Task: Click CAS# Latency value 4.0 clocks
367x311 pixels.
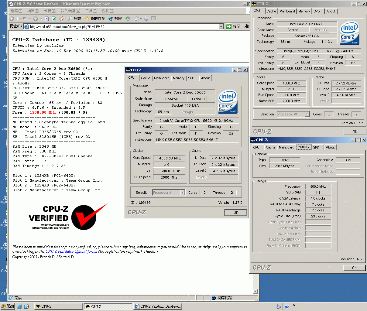Action: (x=318, y=198)
